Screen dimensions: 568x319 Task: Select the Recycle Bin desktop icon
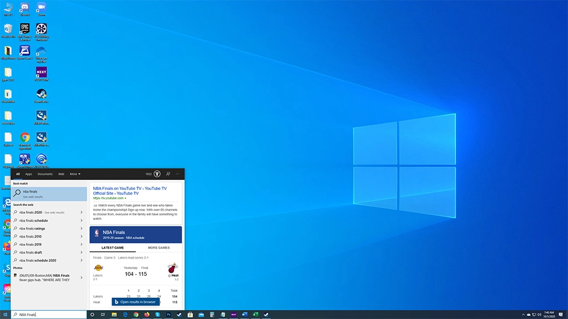coord(8,30)
